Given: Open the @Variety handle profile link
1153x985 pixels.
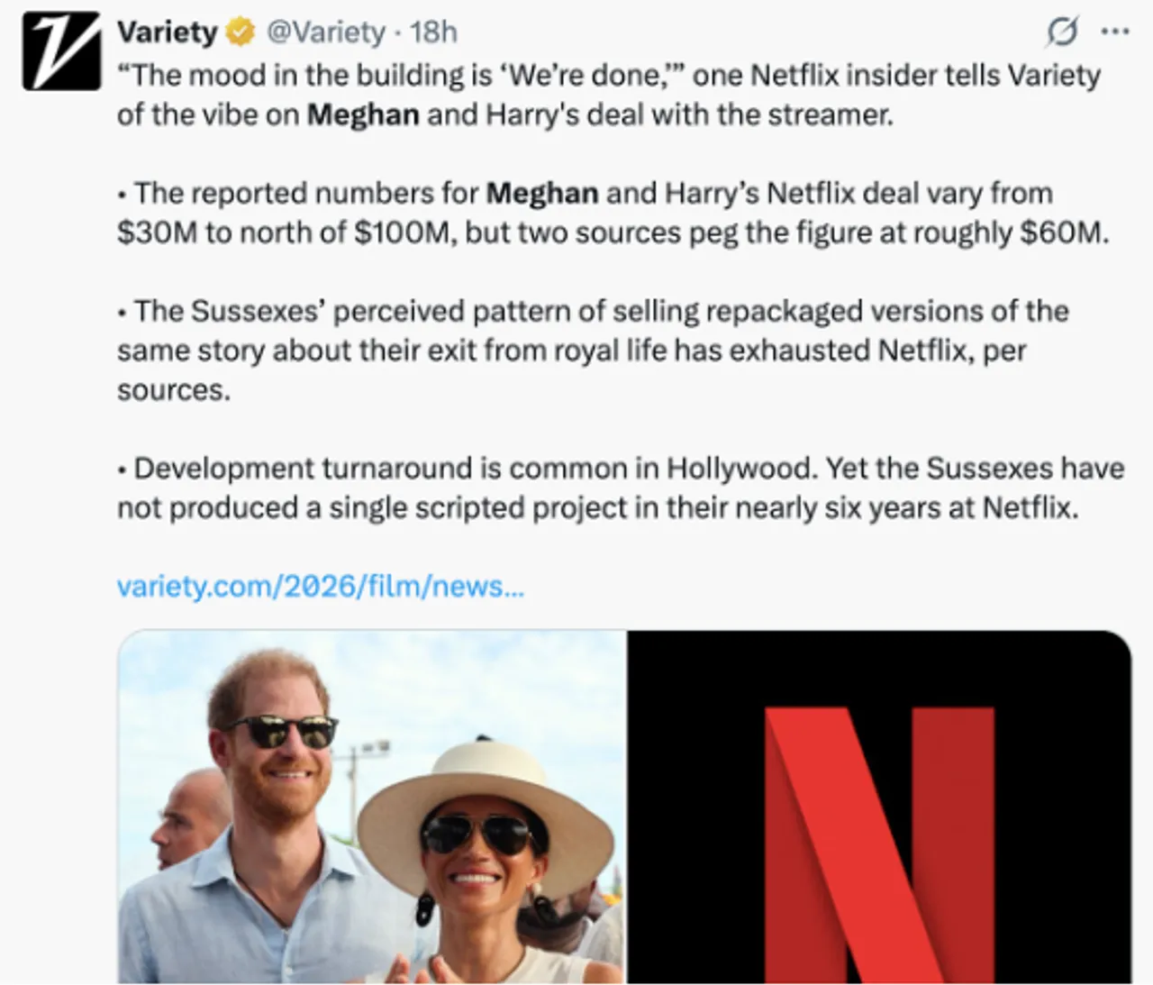Looking at the screenshot, I should (x=325, y=32).
